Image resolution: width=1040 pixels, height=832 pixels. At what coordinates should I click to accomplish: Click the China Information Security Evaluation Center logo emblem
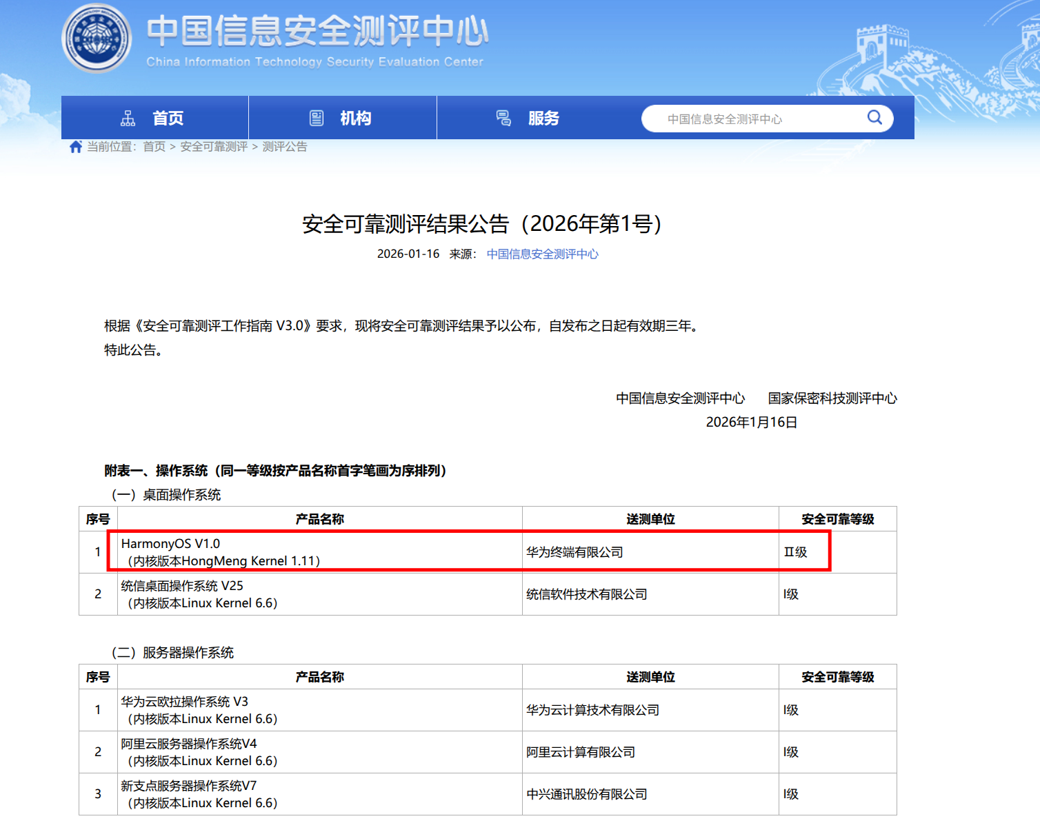click(97, 39)
